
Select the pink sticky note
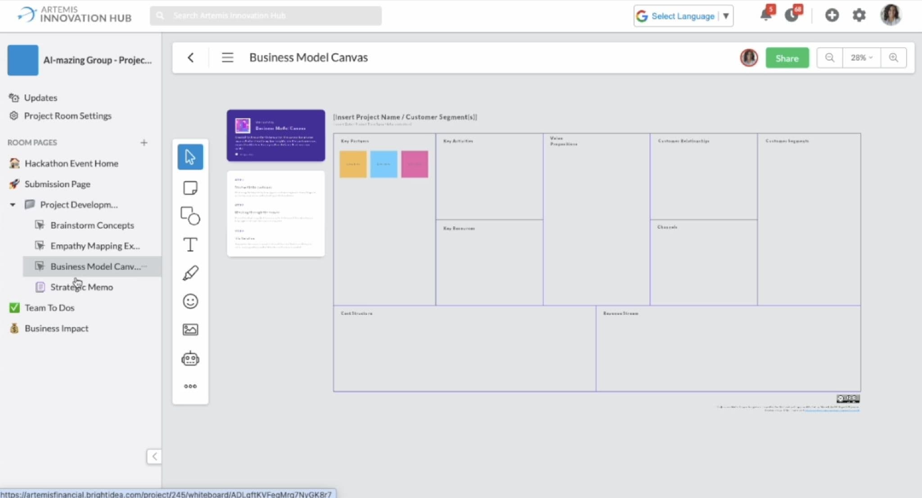tap(415, 164)
